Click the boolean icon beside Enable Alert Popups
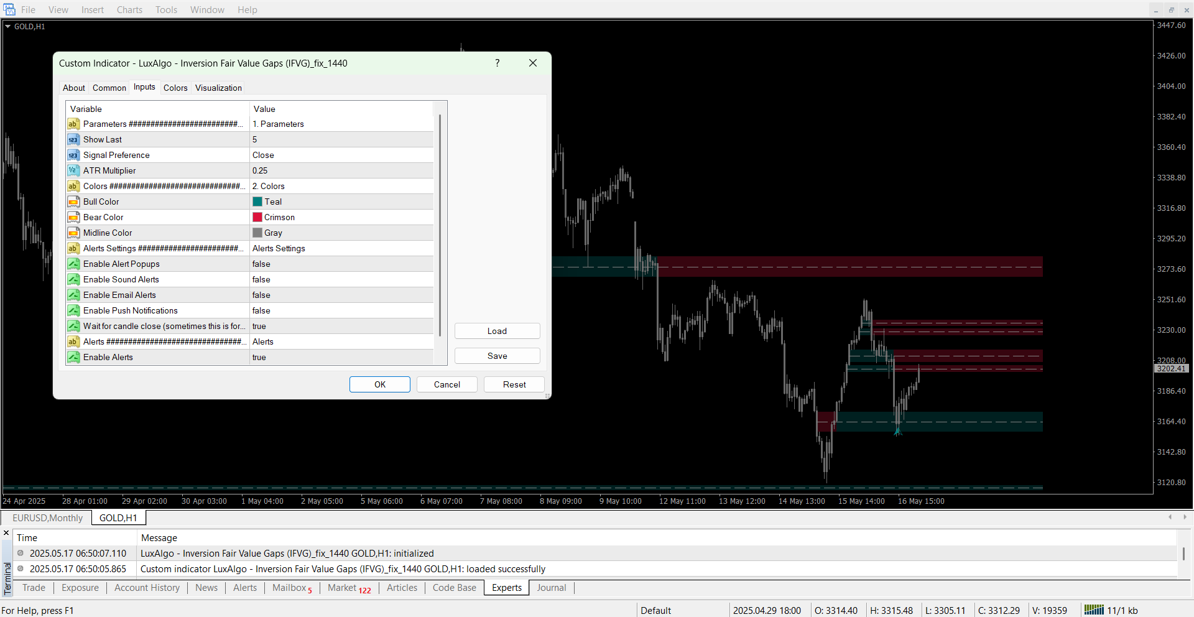The width and height of the screenshot is (1194, 617). coord(73,264)
